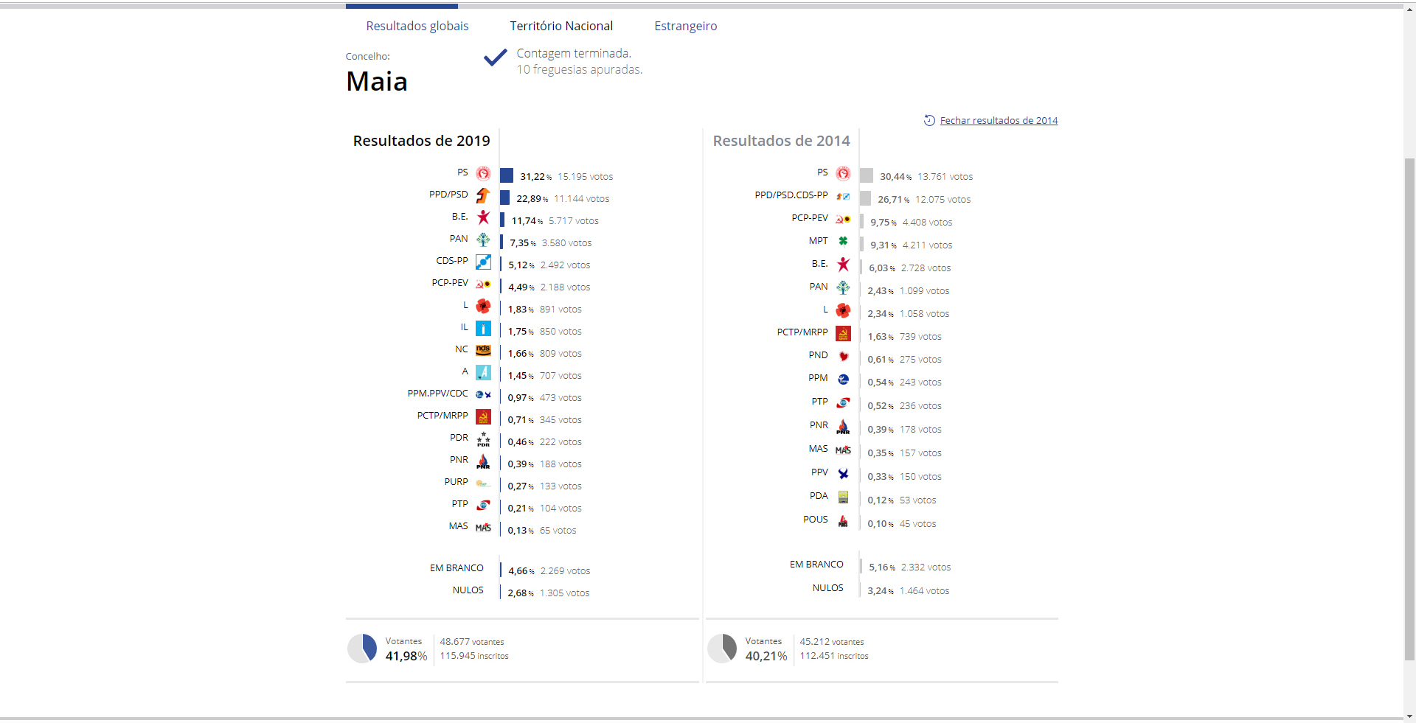This screenshot has height=723, width=1416.
Task: Click the CDS-PP blue logo icon
Action: pyautogui.click(x=483, y=262)
